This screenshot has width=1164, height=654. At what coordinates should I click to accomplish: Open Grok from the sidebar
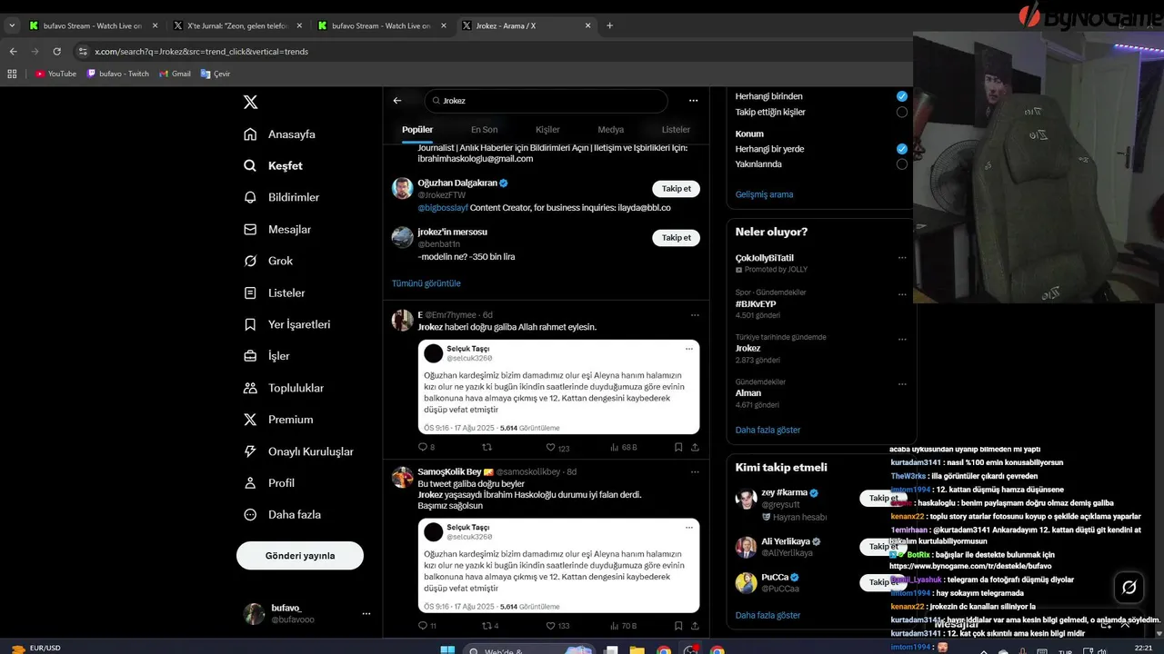coord(268,261)
